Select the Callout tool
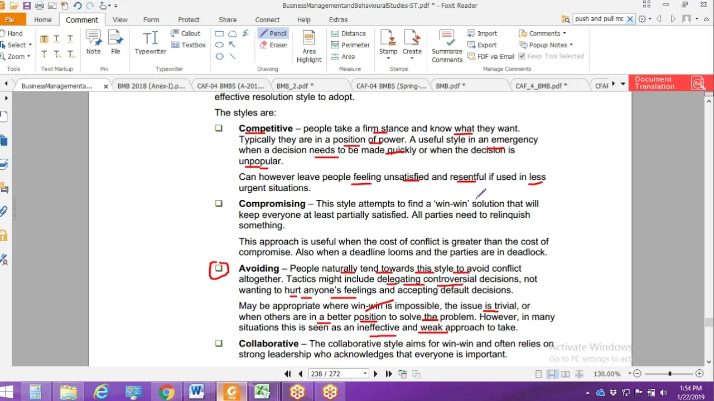Viewport: 714px width, 401px height. 186,33
